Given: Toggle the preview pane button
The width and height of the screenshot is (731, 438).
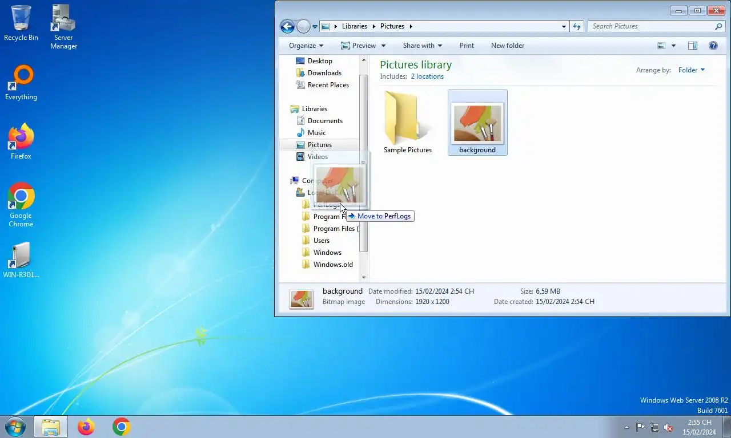Looking at the screenshot, I should point(693,46).
